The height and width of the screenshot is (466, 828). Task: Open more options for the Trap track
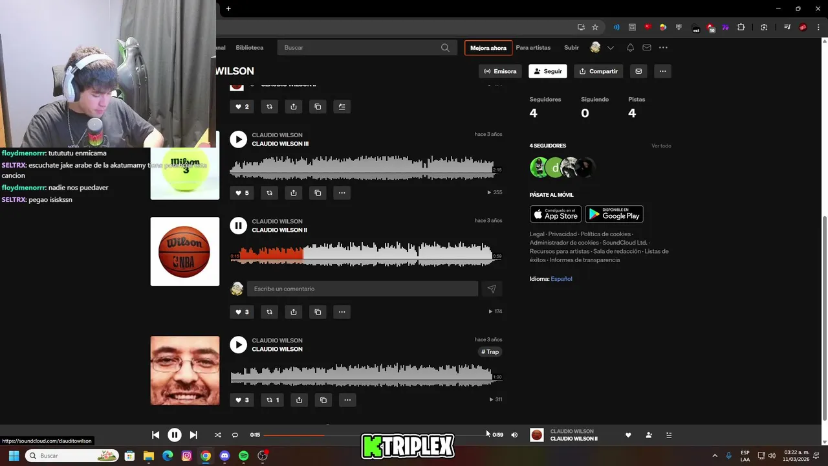tap(347, 400)
